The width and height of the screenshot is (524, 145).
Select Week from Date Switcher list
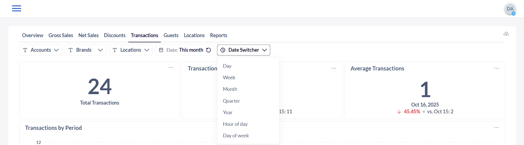click(229, 77)
